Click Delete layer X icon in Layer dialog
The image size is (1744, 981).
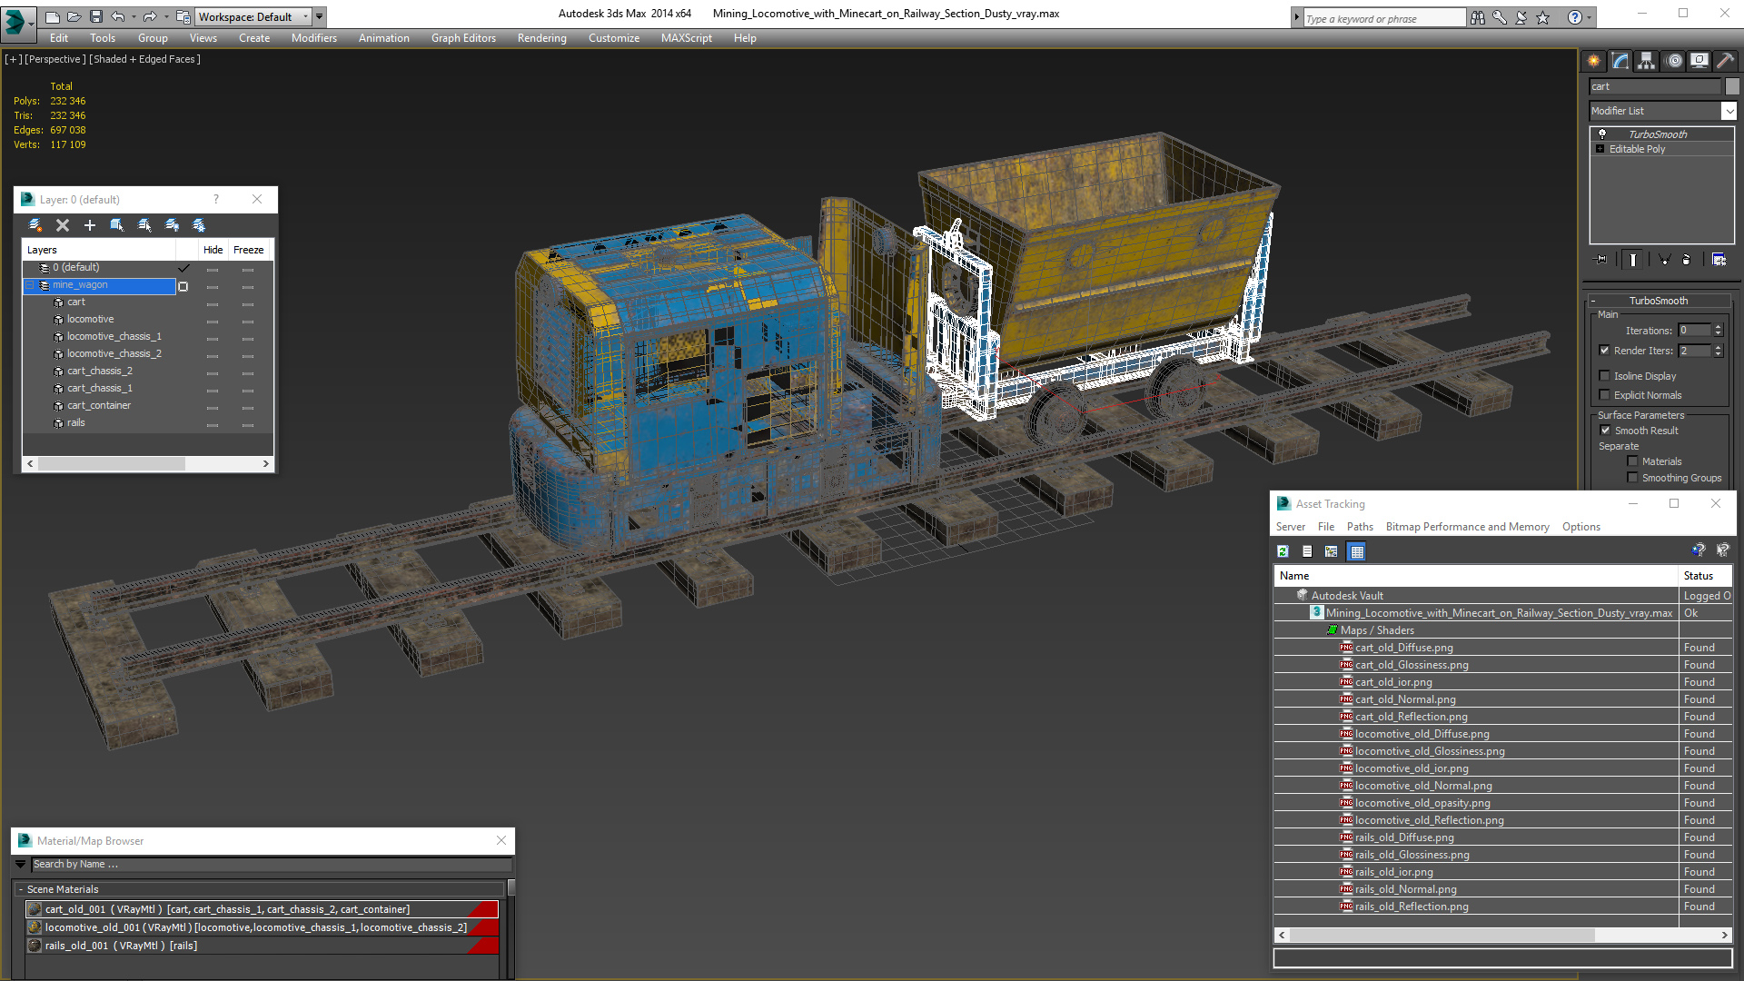63,225
